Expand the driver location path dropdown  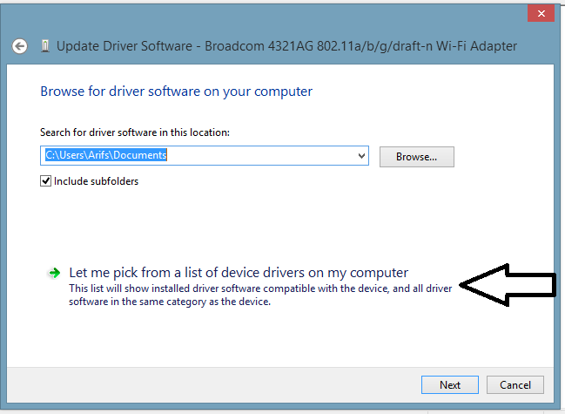click(361, 156)
